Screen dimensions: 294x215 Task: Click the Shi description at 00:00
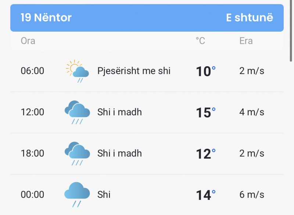click(104, 194)
